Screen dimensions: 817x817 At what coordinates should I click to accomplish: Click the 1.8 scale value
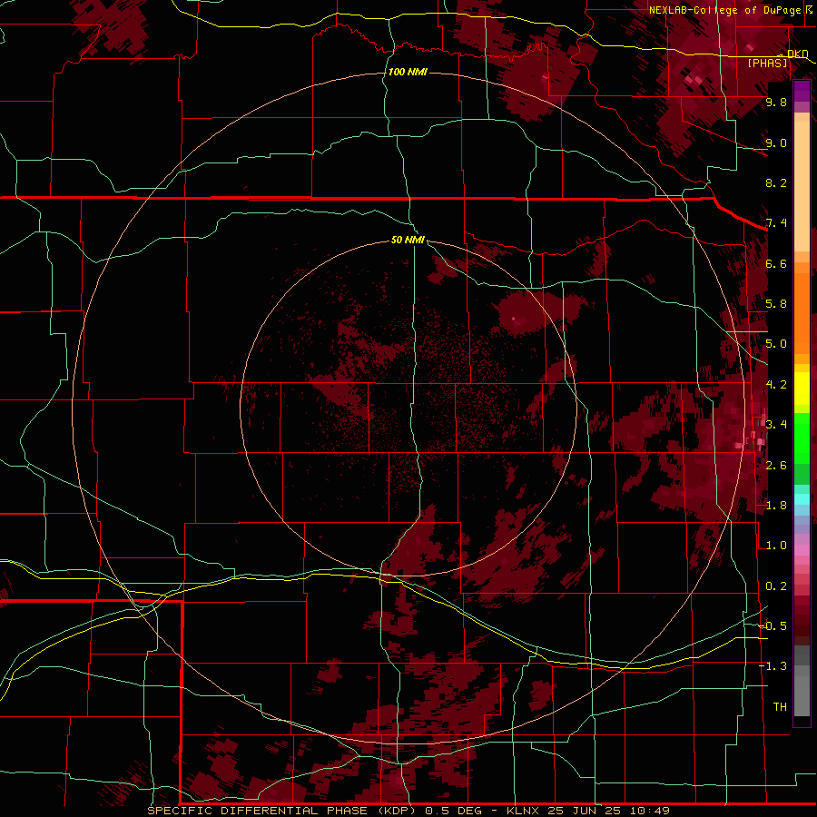tap(776, 506)
